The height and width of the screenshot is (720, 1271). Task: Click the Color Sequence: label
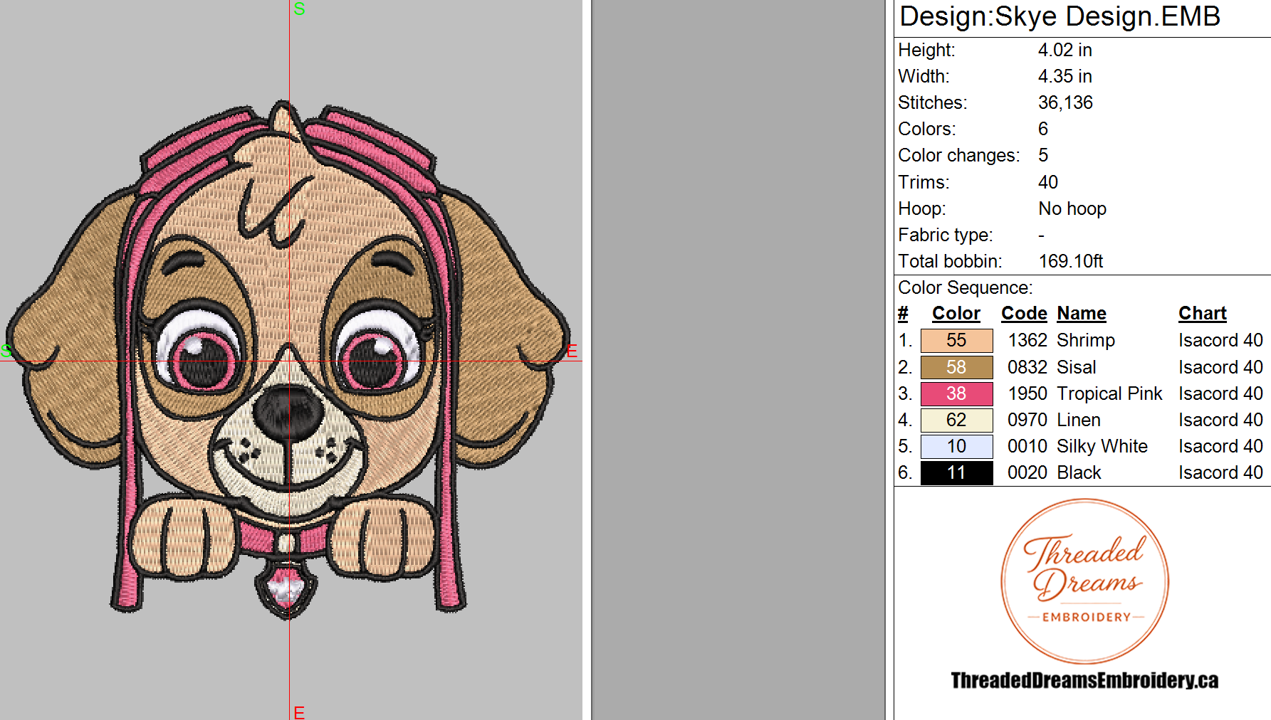click(965, 287)
